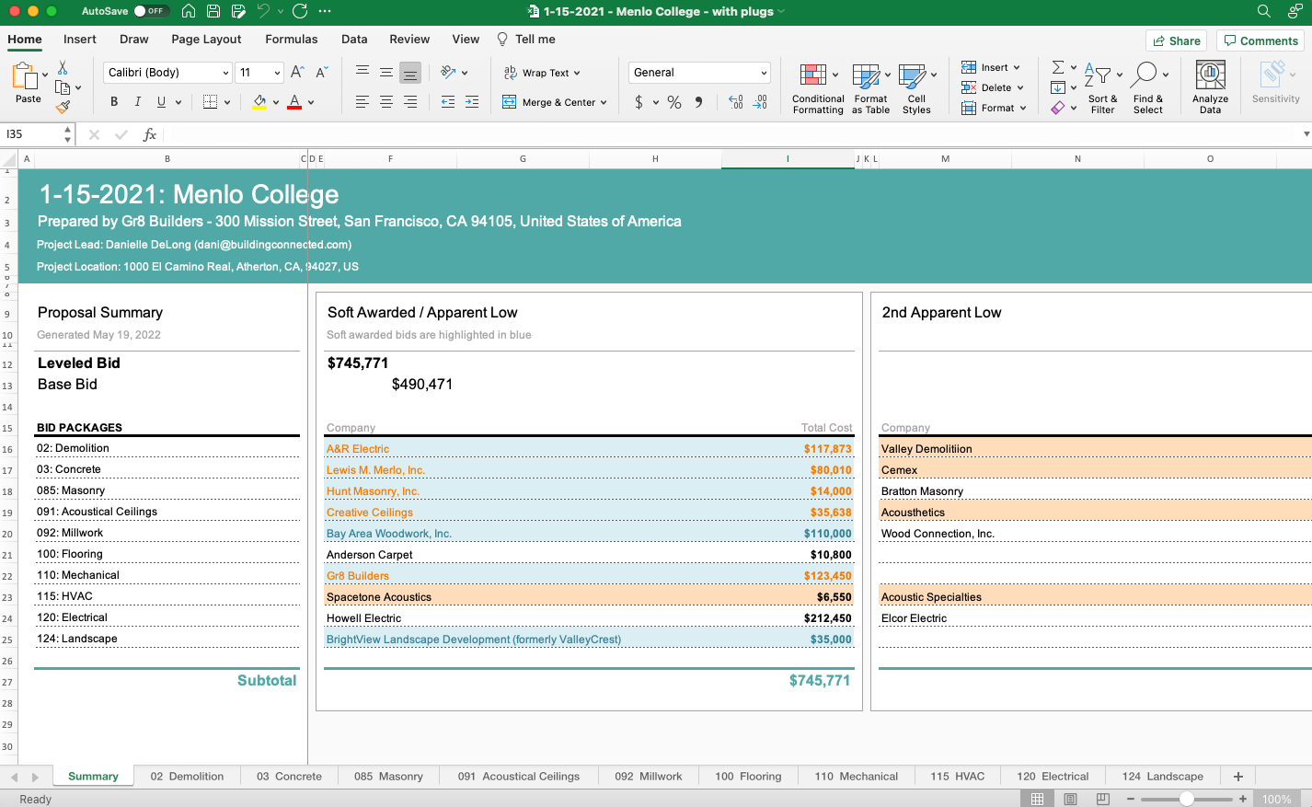Open the number format General dropdown

point(764,73)
